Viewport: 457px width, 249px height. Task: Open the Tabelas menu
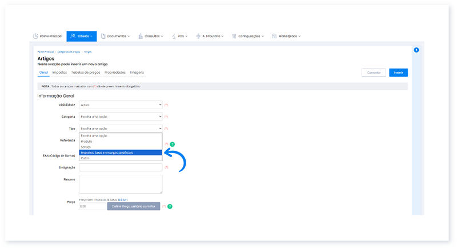(81, 36)
